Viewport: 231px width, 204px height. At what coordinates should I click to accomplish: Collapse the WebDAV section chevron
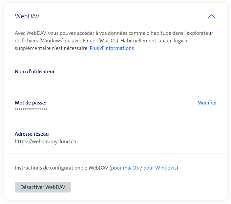[212, 16]
